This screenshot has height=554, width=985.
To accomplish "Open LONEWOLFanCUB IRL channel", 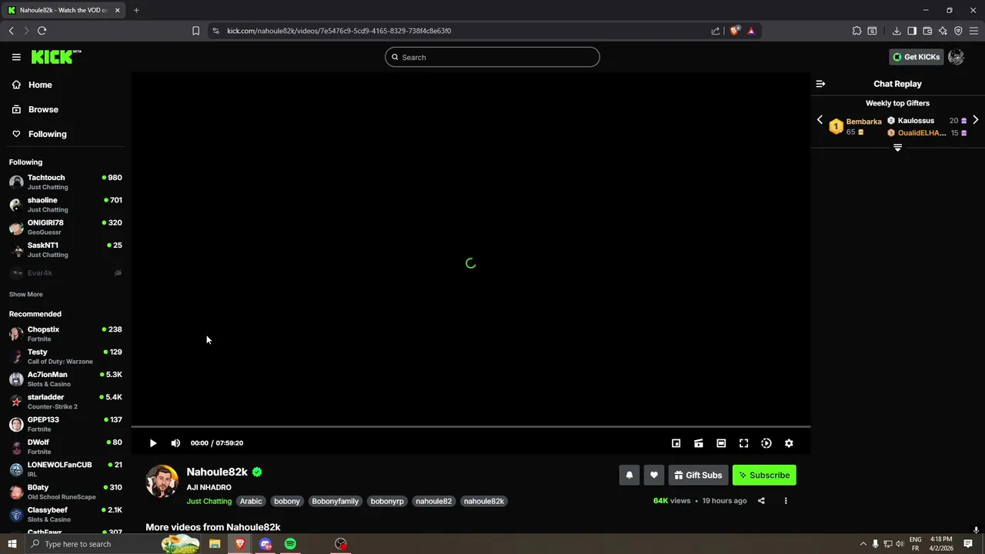I will [x=65, y=469].
